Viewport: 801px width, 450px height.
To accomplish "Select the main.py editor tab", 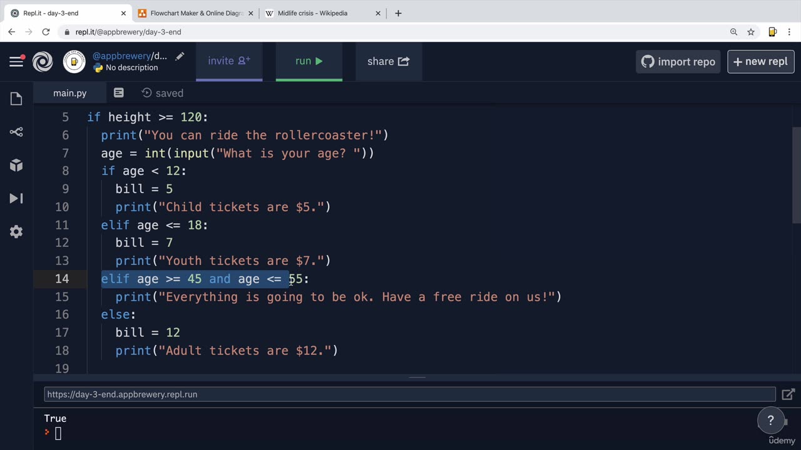I will click(69, 92).
